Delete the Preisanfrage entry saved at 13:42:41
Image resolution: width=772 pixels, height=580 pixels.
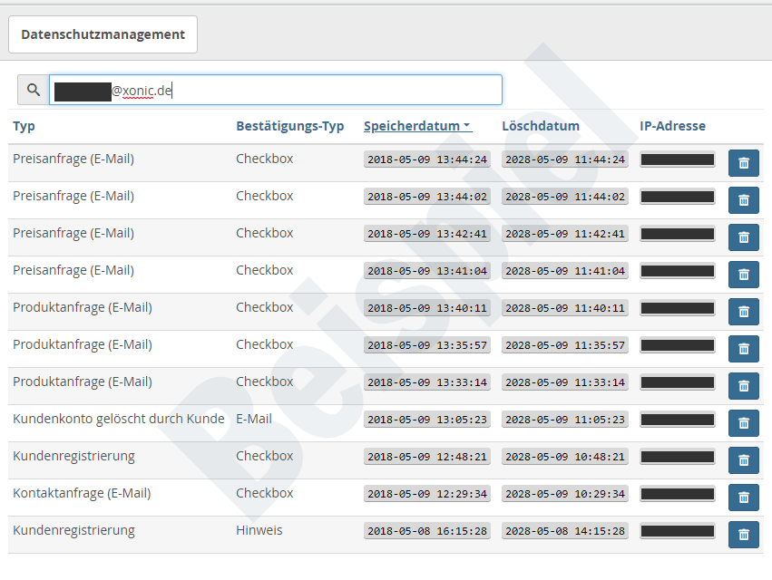[x=744, y=237]
